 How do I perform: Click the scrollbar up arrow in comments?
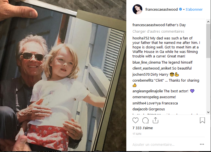click(x=208, y=22)
